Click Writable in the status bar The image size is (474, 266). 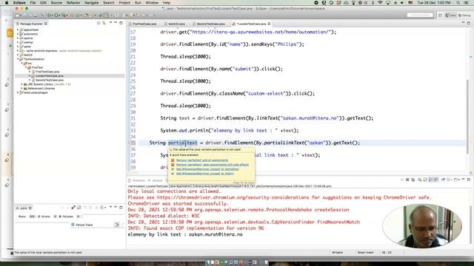338,253
